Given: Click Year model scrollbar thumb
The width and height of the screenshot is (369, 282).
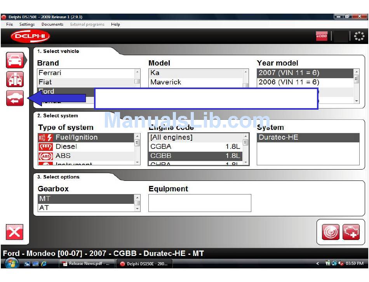Looking at the screenshot, I should click(357, 79).
